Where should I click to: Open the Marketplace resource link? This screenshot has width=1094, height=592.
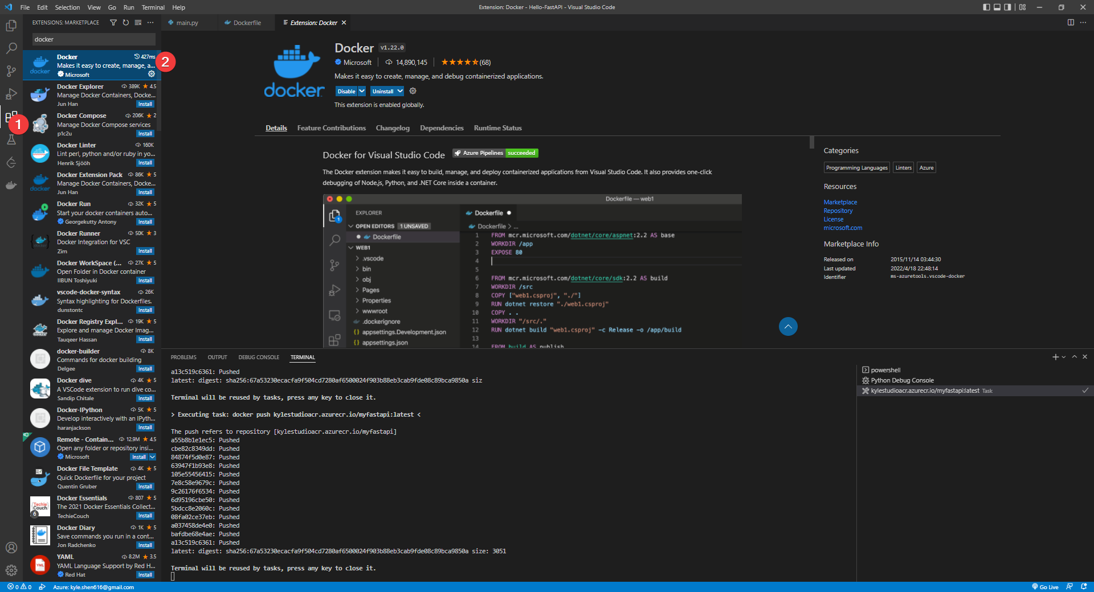(840, 202)
